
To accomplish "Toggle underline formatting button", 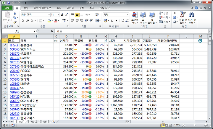I will click(32, 21).
